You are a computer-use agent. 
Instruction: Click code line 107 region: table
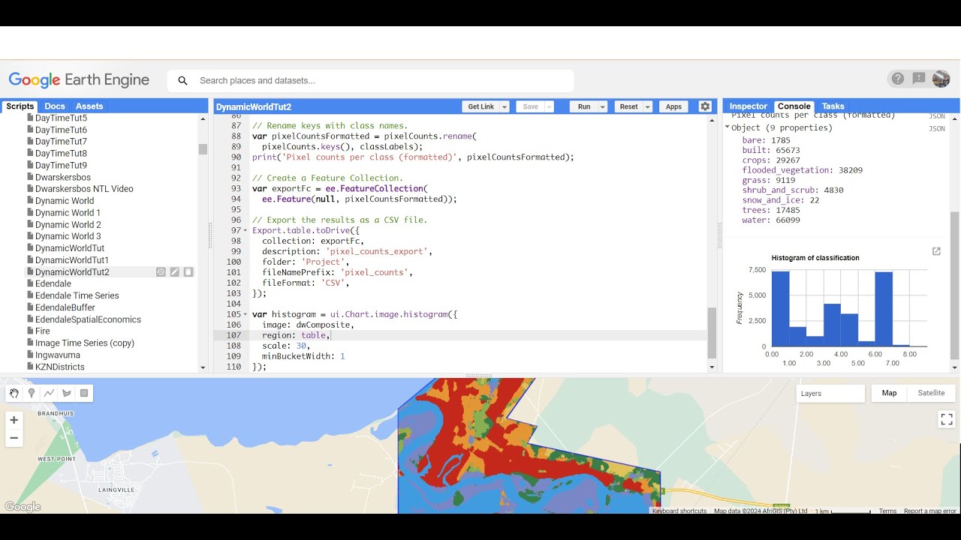[296, 335]
